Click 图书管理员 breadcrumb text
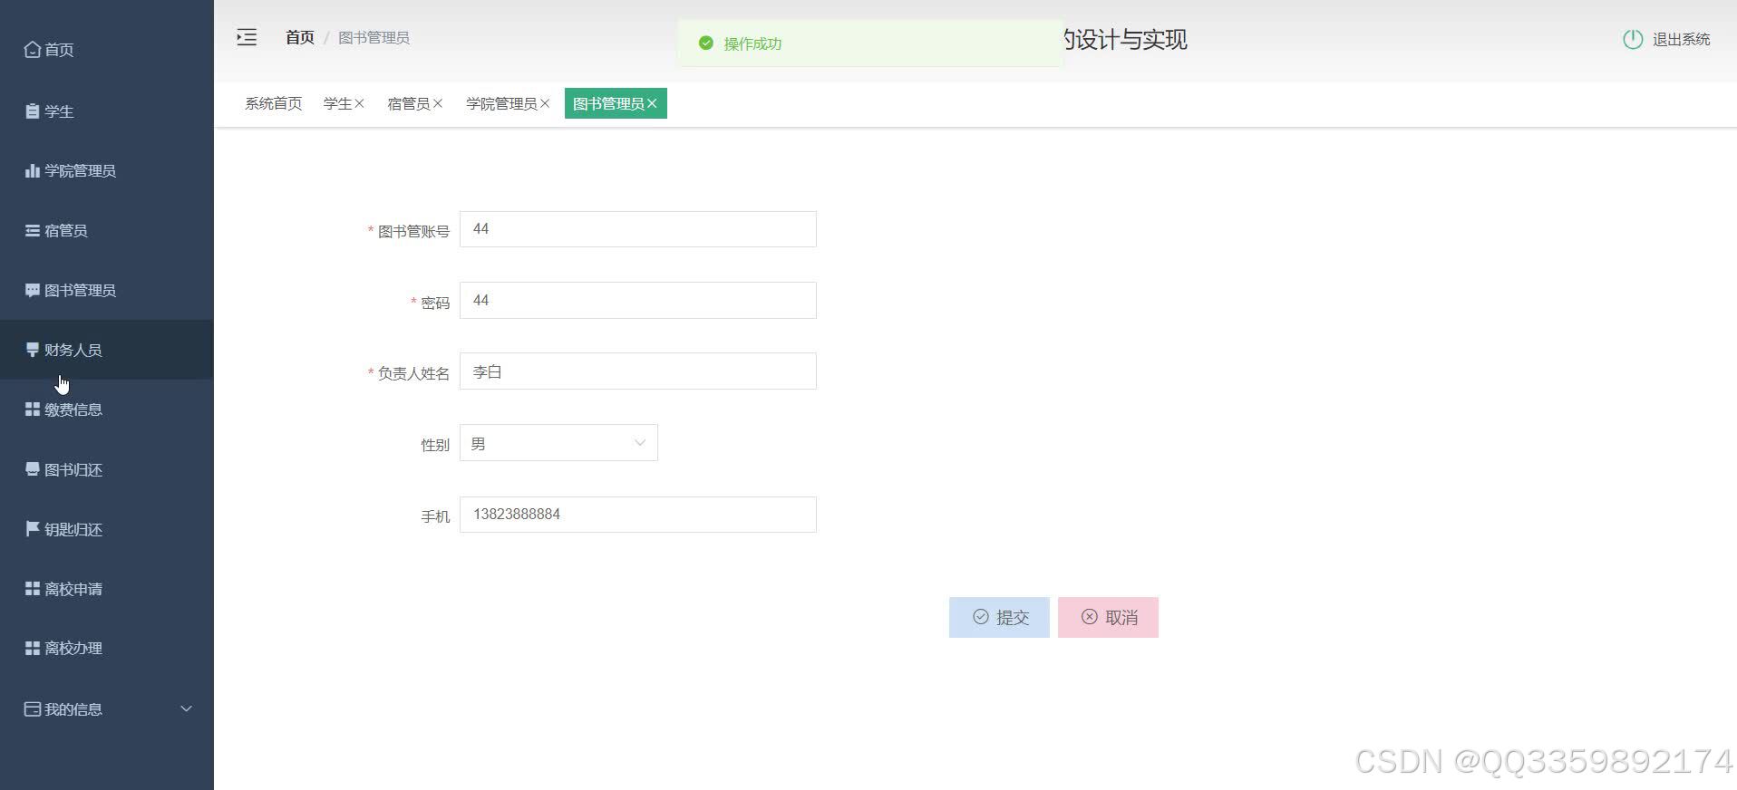The height and width of the screenshot is (790, 1737). 374,37
